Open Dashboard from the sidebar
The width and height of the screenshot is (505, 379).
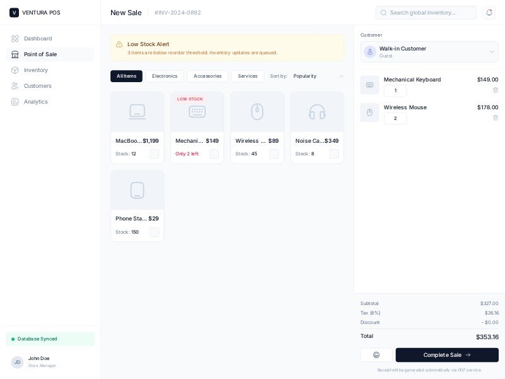[38, 39]
